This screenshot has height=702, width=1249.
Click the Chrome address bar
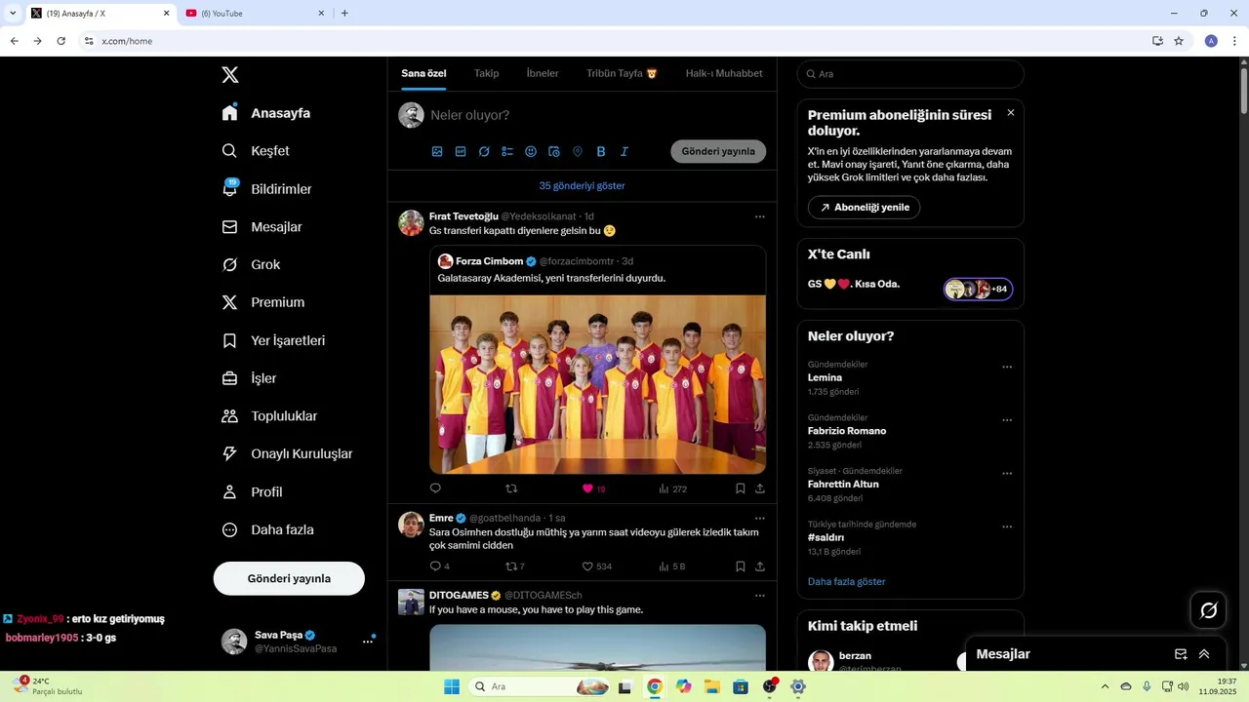click(x=615, y=41)
